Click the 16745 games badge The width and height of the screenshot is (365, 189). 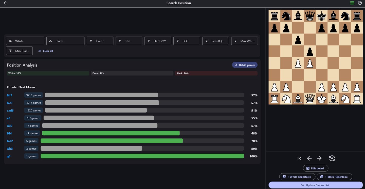(x=245, y=65)
